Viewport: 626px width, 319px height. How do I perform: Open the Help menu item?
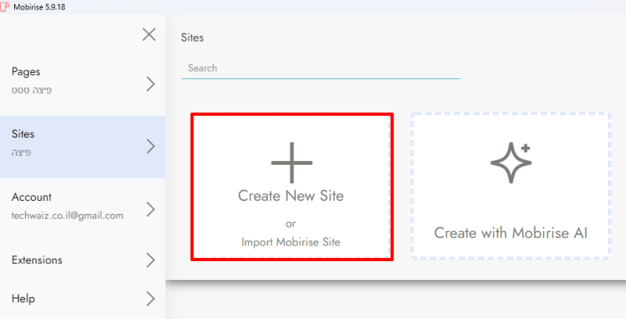83,299
